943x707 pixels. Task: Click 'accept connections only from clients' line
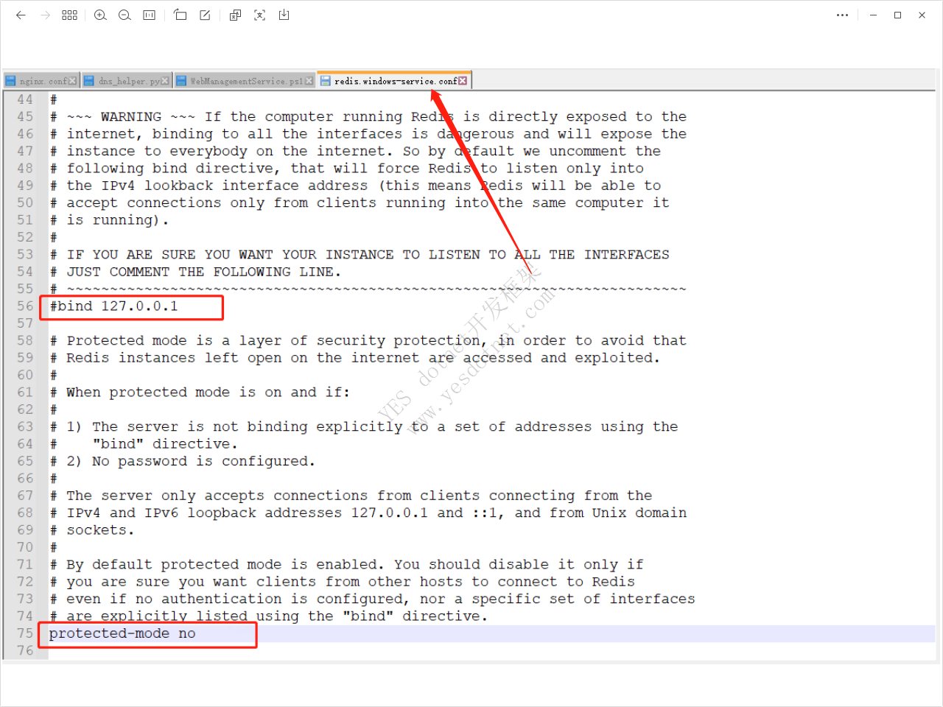pos(360,203)
